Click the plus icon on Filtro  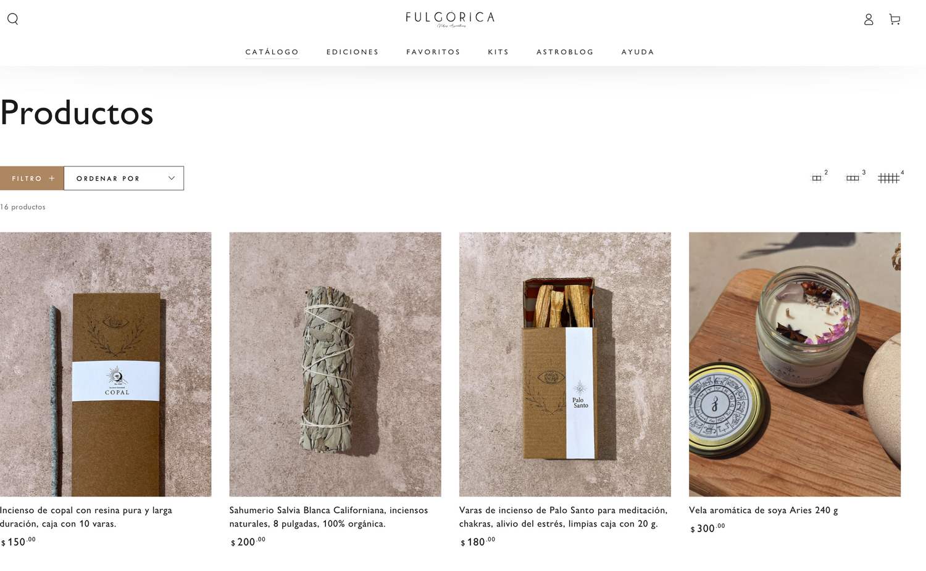click(52, 178)
